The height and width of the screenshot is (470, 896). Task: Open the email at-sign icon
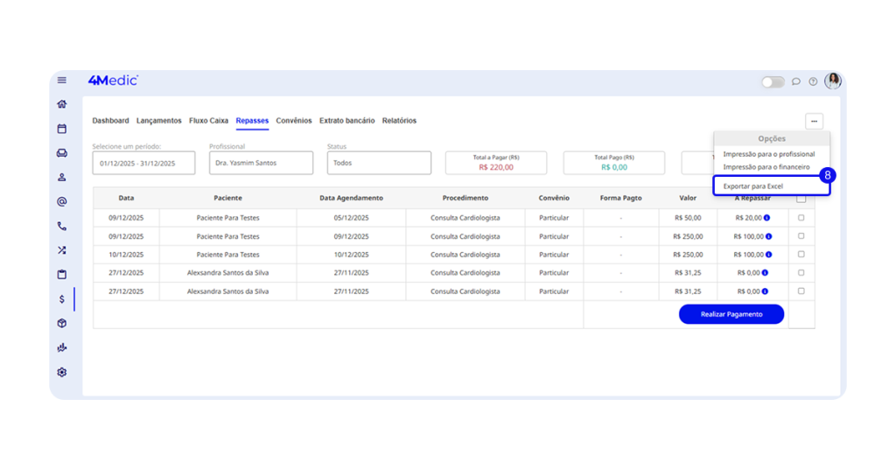pos(62,201)
